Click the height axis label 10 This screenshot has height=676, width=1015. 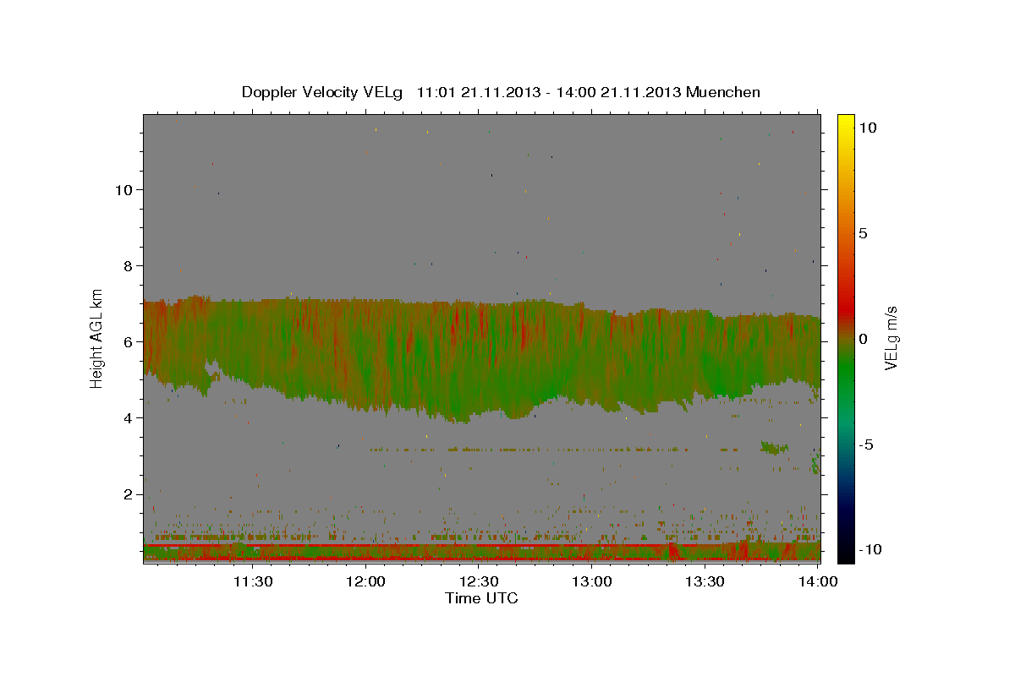click(123, 189)
